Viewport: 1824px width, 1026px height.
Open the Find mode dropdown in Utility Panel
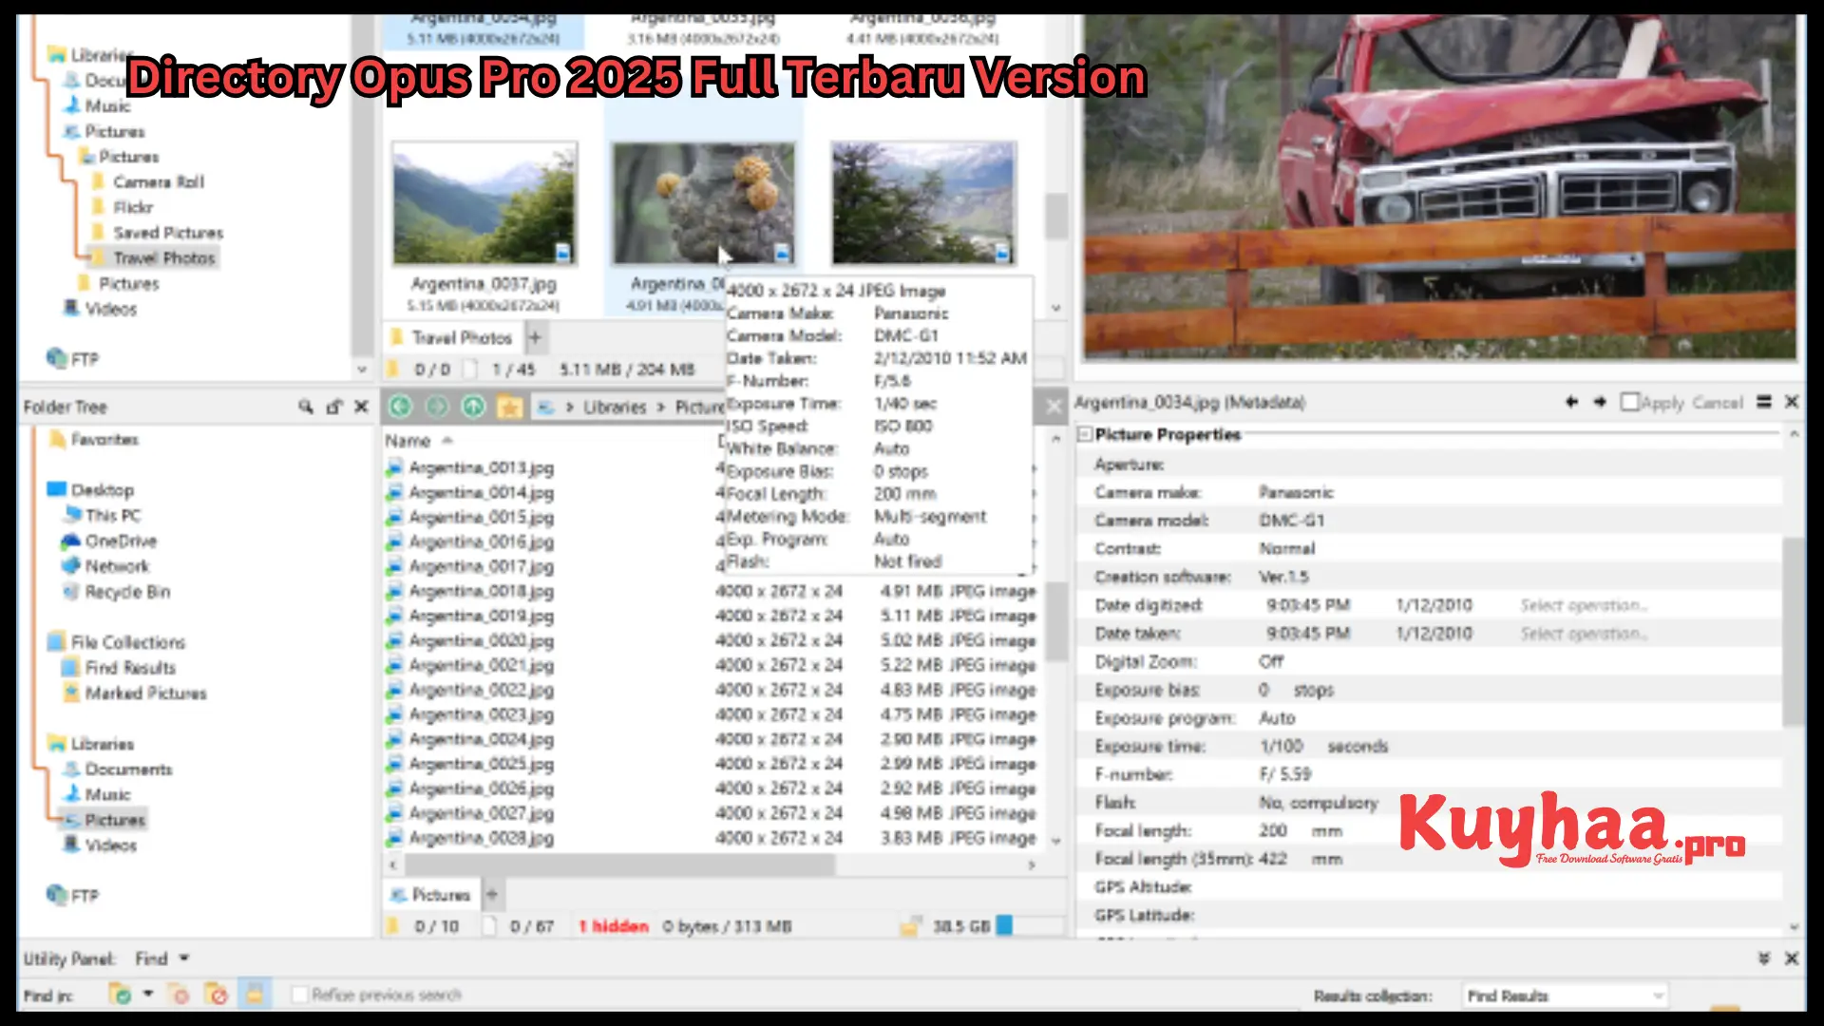[183, 959]
